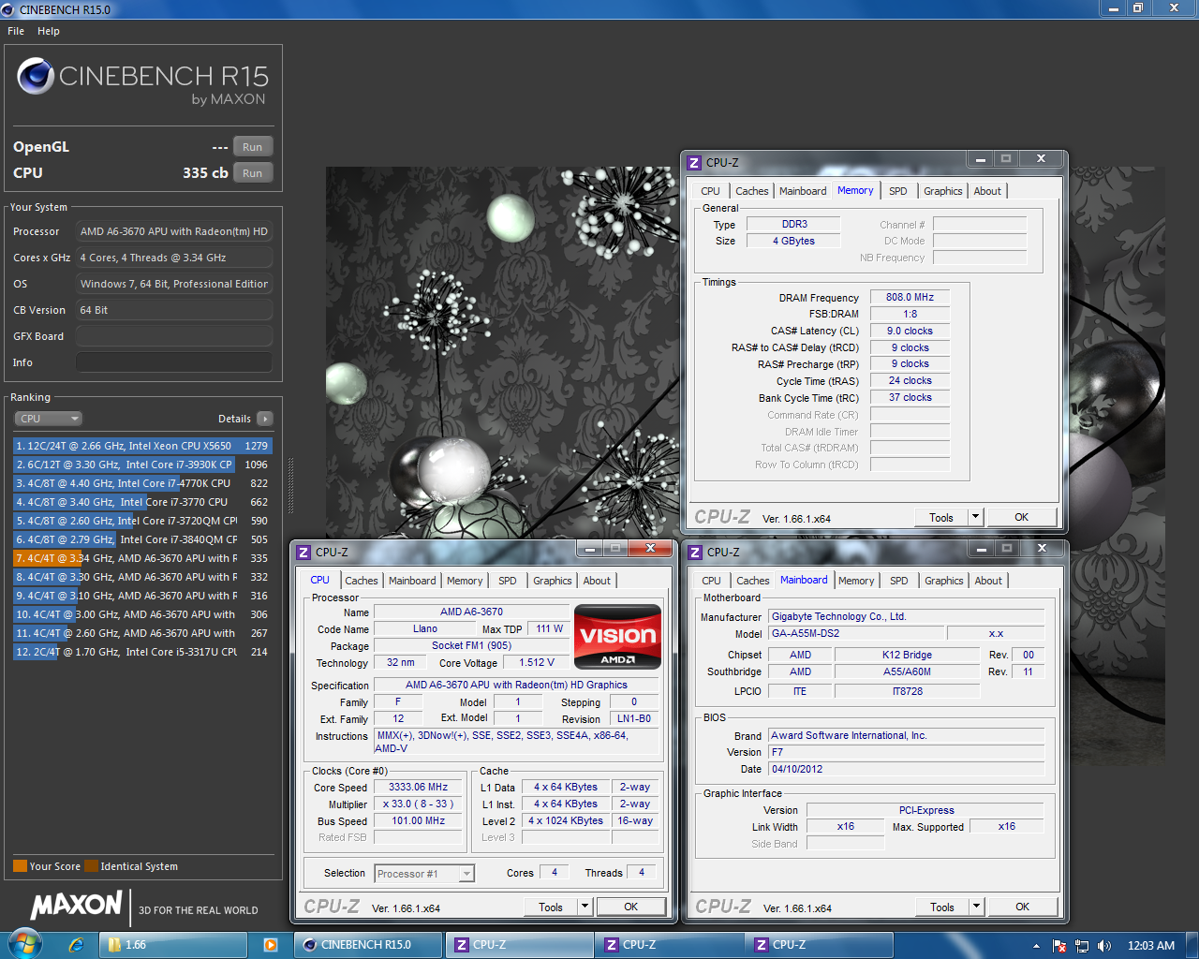Image resolution: width=1199 pixels, height=959 pixels.
Task: Launch the media player taskbar icon
Action: (271, 945)
